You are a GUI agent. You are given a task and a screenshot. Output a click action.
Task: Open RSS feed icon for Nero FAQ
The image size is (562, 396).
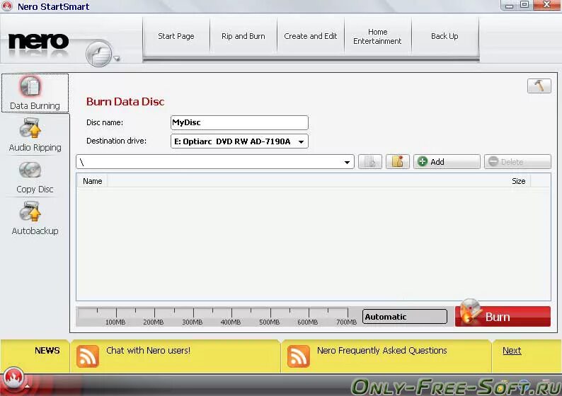298,356
